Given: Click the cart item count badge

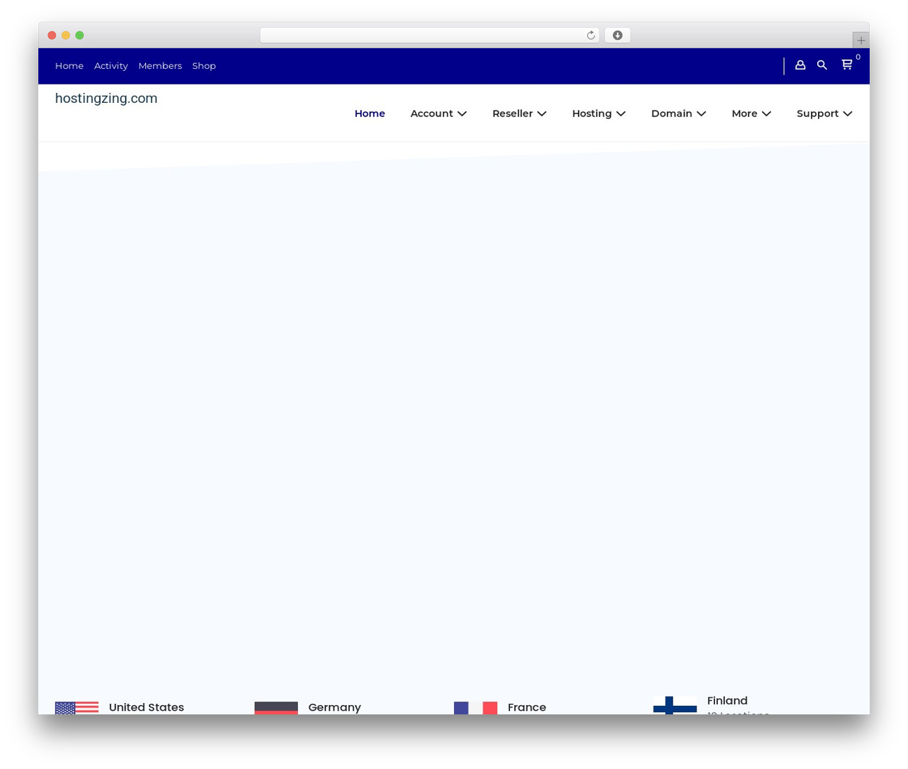Looking at the screenshot, I should (858, 57).
